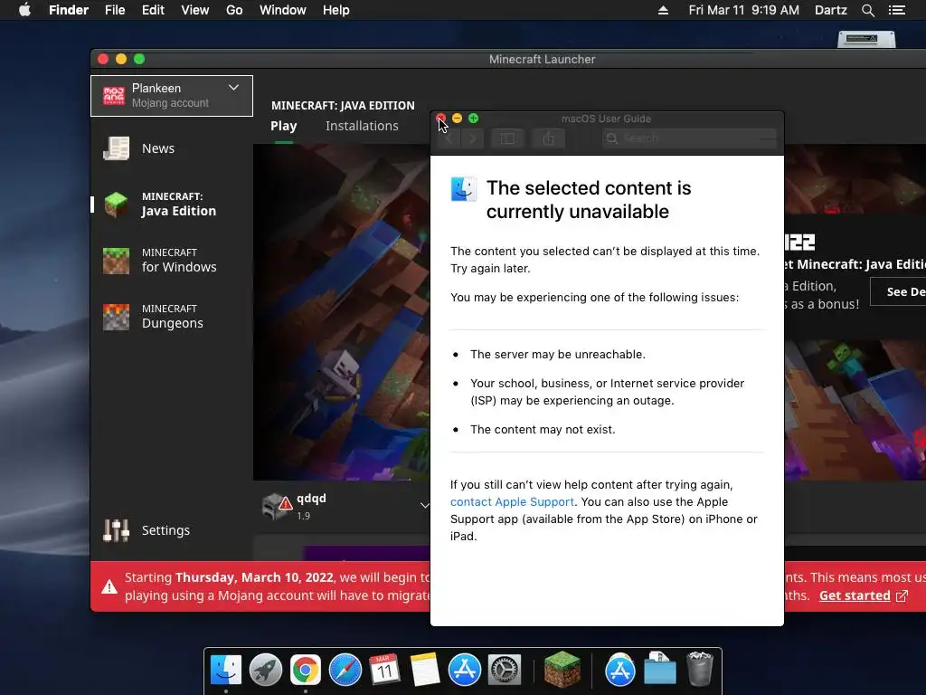Click the Share button in User Guide
The image size is (926, 695).
(549, 138)
